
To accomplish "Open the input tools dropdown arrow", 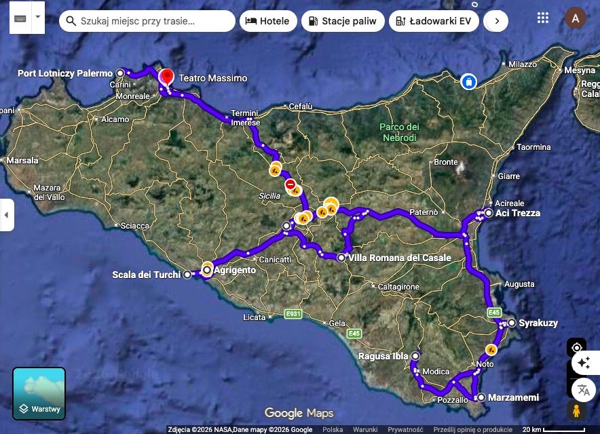I will coord(37,18).
